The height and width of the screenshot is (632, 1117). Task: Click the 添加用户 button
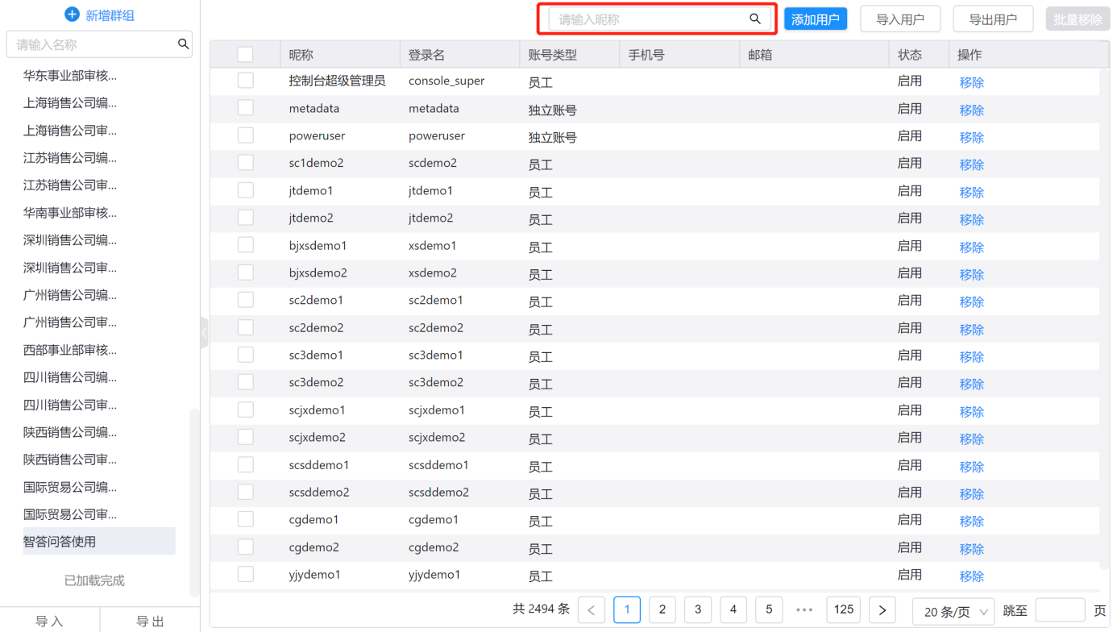click(815, 19)
